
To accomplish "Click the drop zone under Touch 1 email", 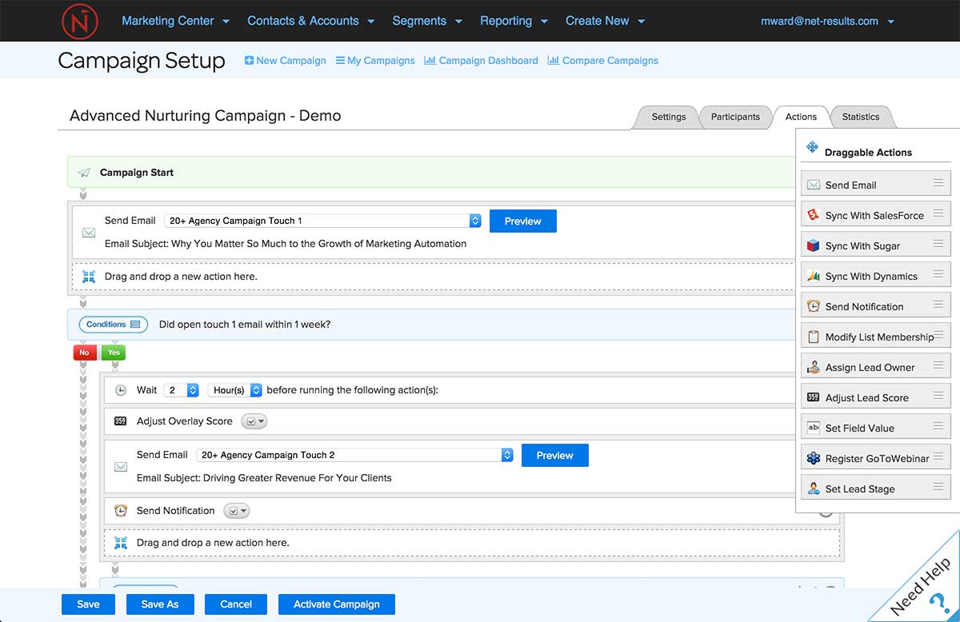I will pos(434,277).
